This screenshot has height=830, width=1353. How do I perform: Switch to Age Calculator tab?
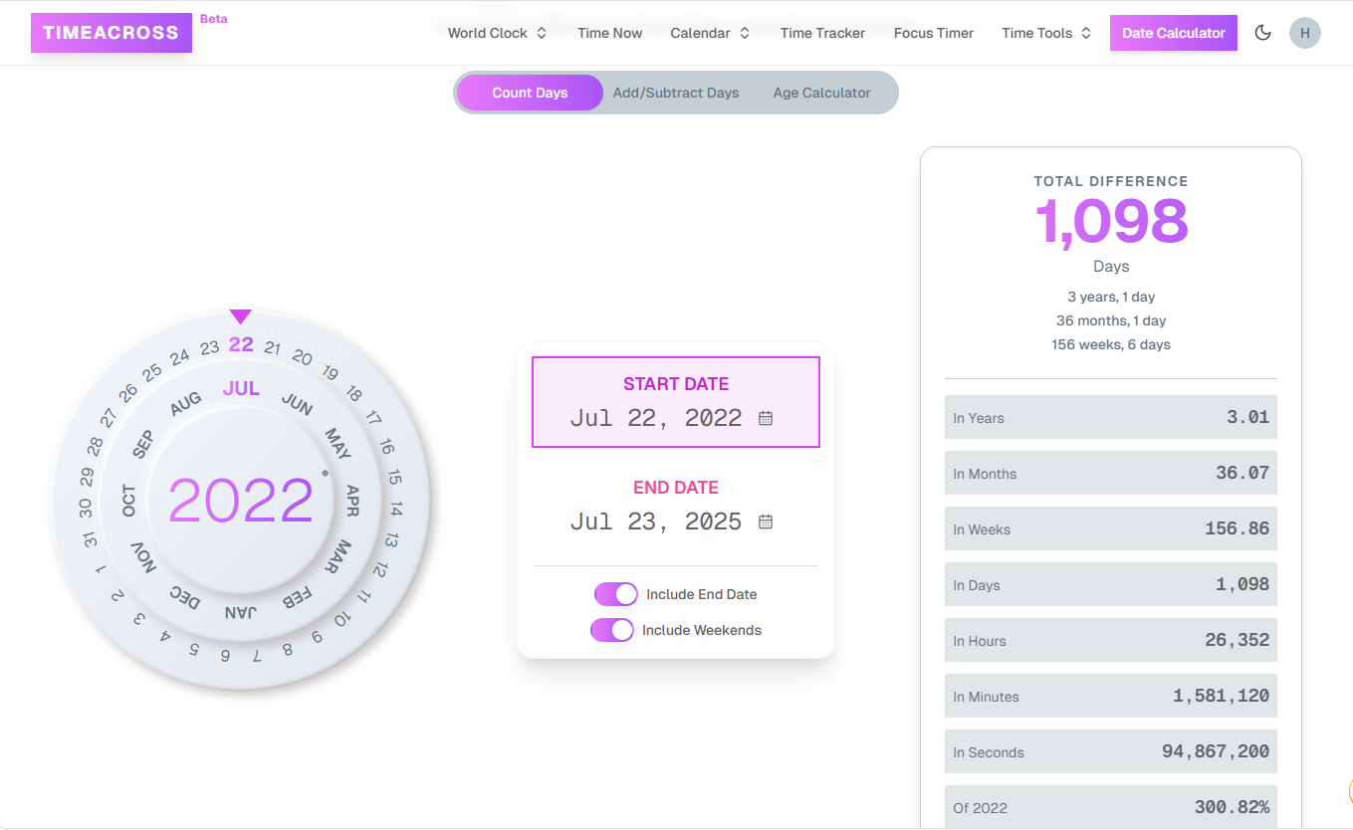click(x=822, y=93)
